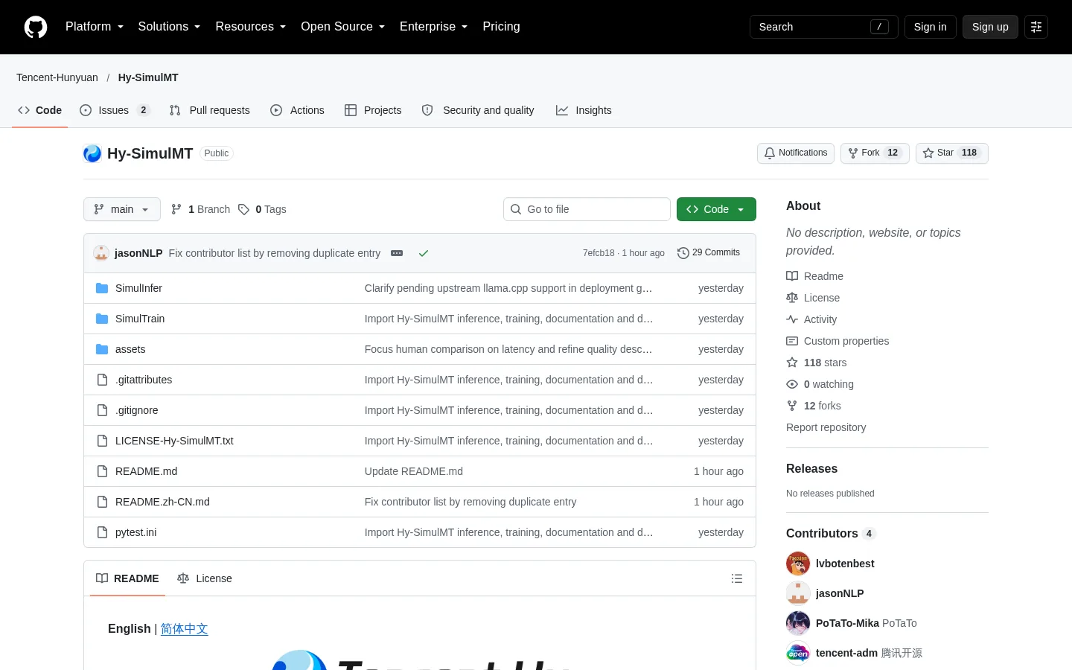Click the Search field in the header
1072x670 pixels.
tap(824, 27)
